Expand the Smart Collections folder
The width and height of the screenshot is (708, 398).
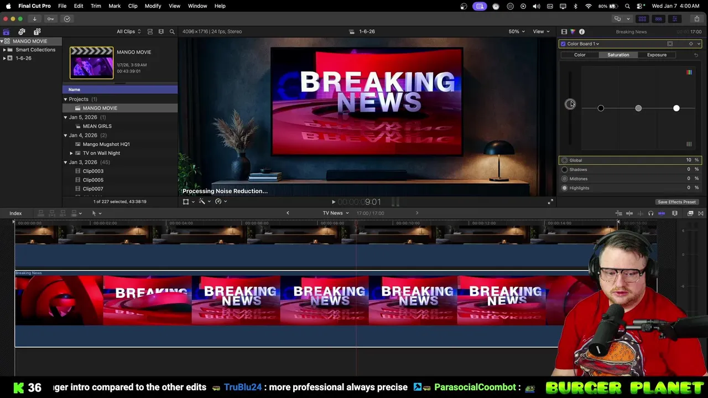(x=4, y=50)
